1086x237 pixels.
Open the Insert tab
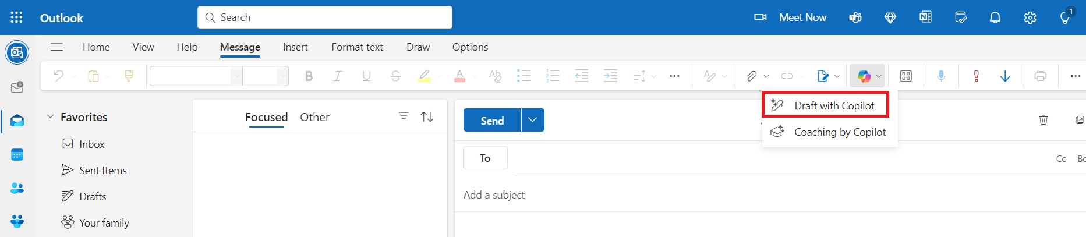point(295,47)
